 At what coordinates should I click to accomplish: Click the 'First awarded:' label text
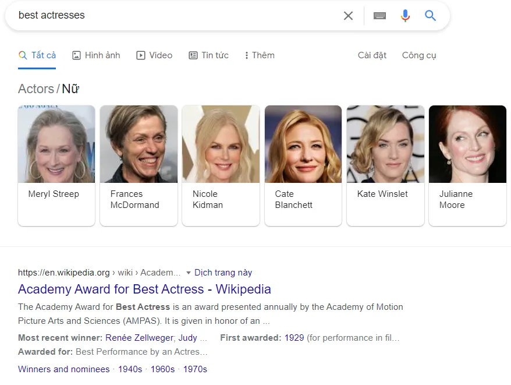tap(251, 338)
